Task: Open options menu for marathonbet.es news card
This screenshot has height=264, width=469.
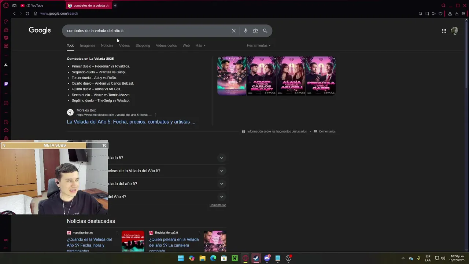Action: pos(117,233)
